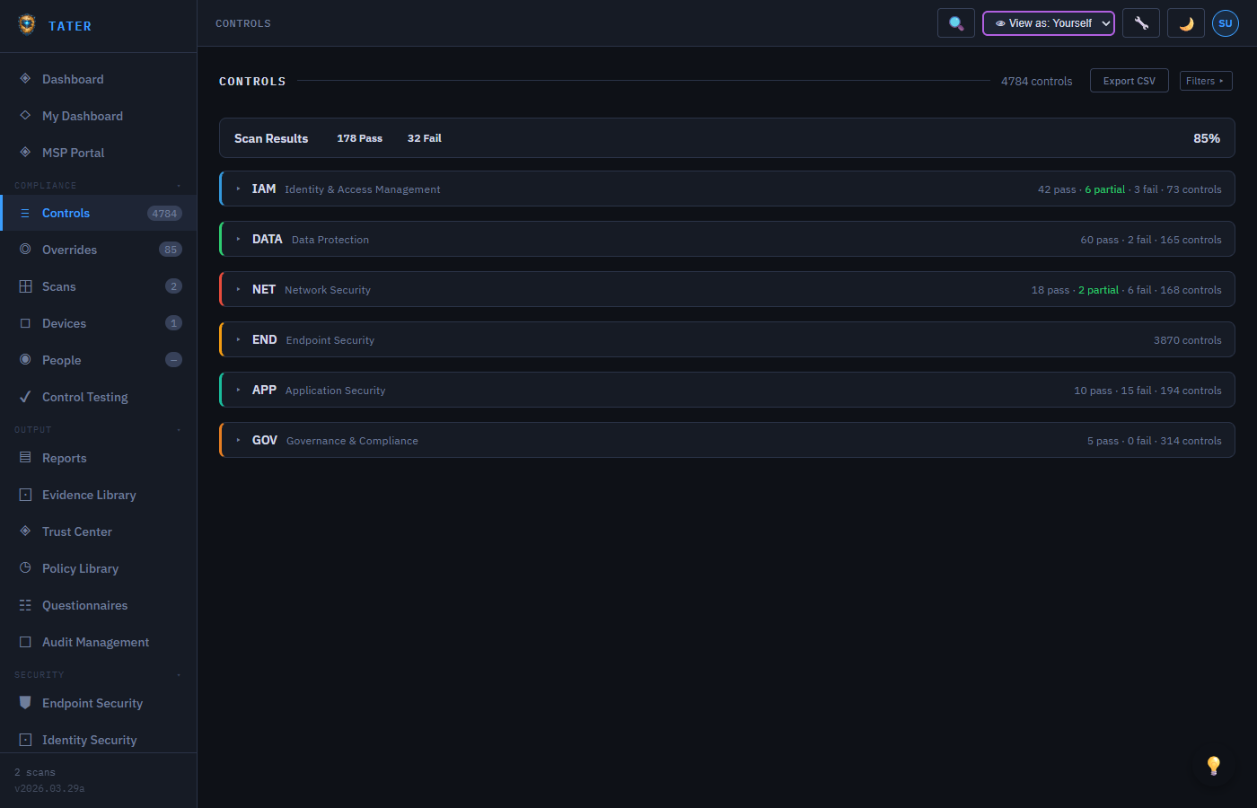Click the Overrides 85 count badge
Viewport: 1257px width, 808px height.
171,250
